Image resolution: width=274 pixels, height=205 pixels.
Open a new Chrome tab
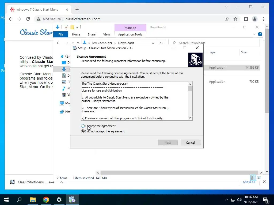pyautogui.click(x=77, y=10)
